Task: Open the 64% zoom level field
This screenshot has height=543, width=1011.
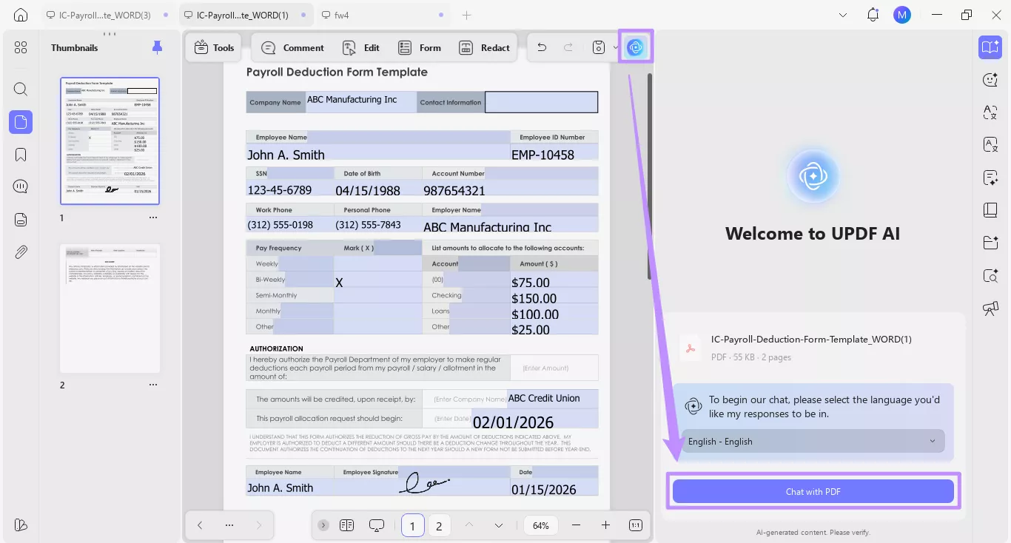Action: (x=541, y=525)
